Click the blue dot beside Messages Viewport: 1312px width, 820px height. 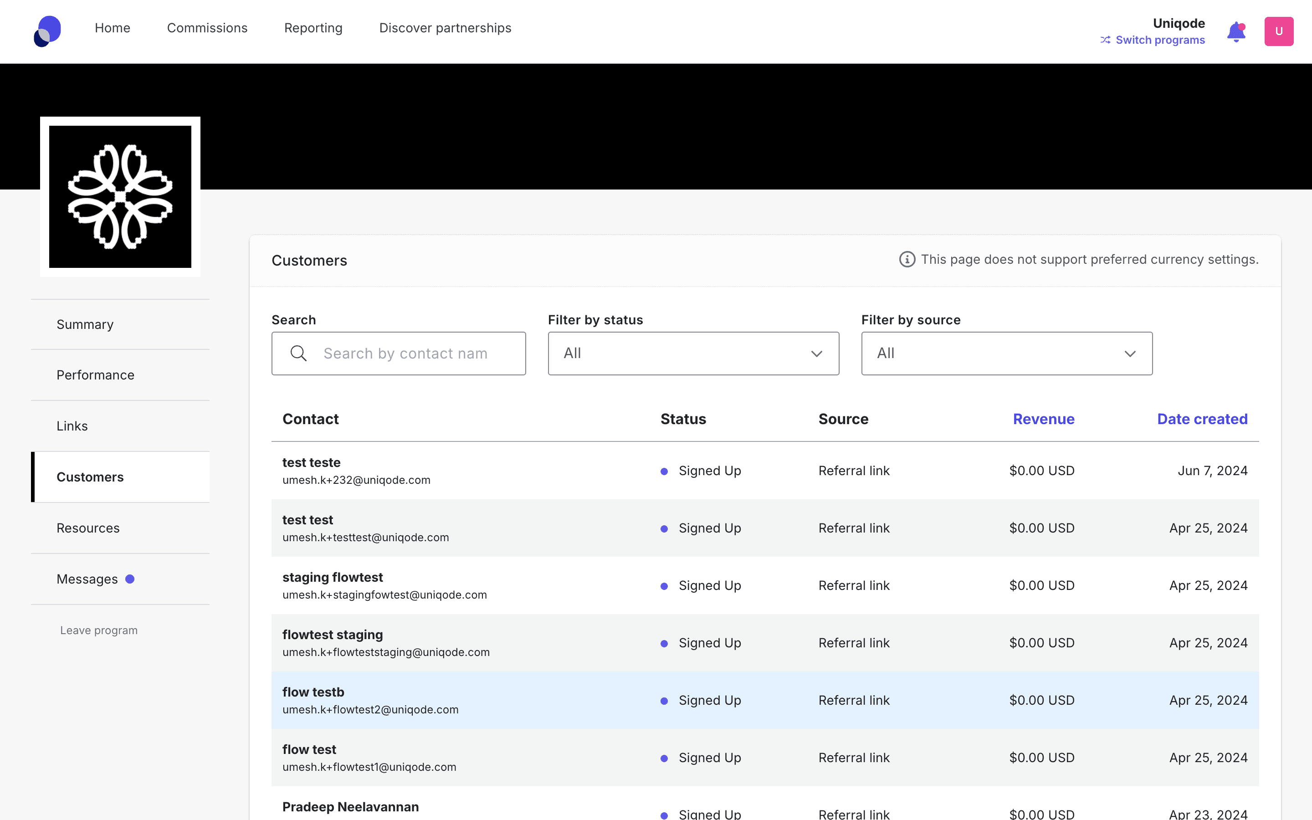click(130, 579)
